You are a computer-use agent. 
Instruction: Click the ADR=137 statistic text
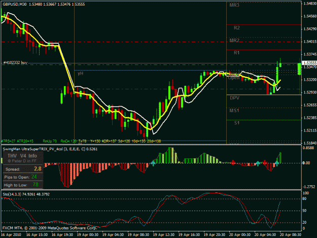click(x=109, y=141)
